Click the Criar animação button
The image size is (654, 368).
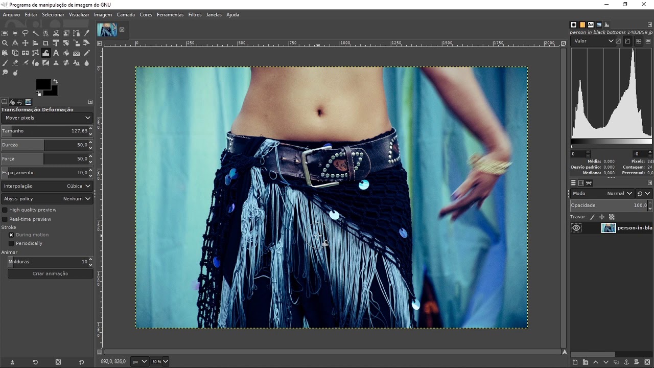50,273
